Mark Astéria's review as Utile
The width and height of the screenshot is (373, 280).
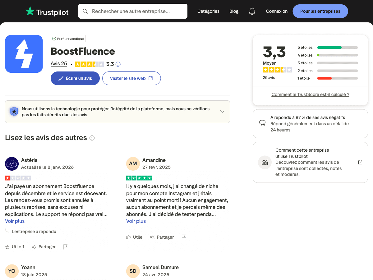(15, 247)
